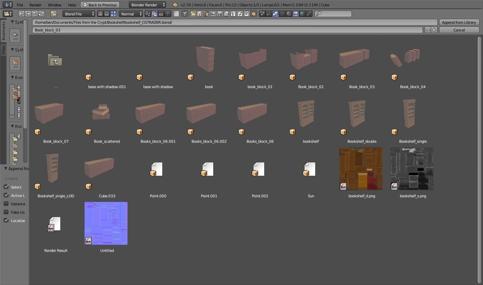The height and width of the screenshot is (285, 483).
Task: Go forward to next folder arrow
Action: pyautogui.click(x=28, y=14)
